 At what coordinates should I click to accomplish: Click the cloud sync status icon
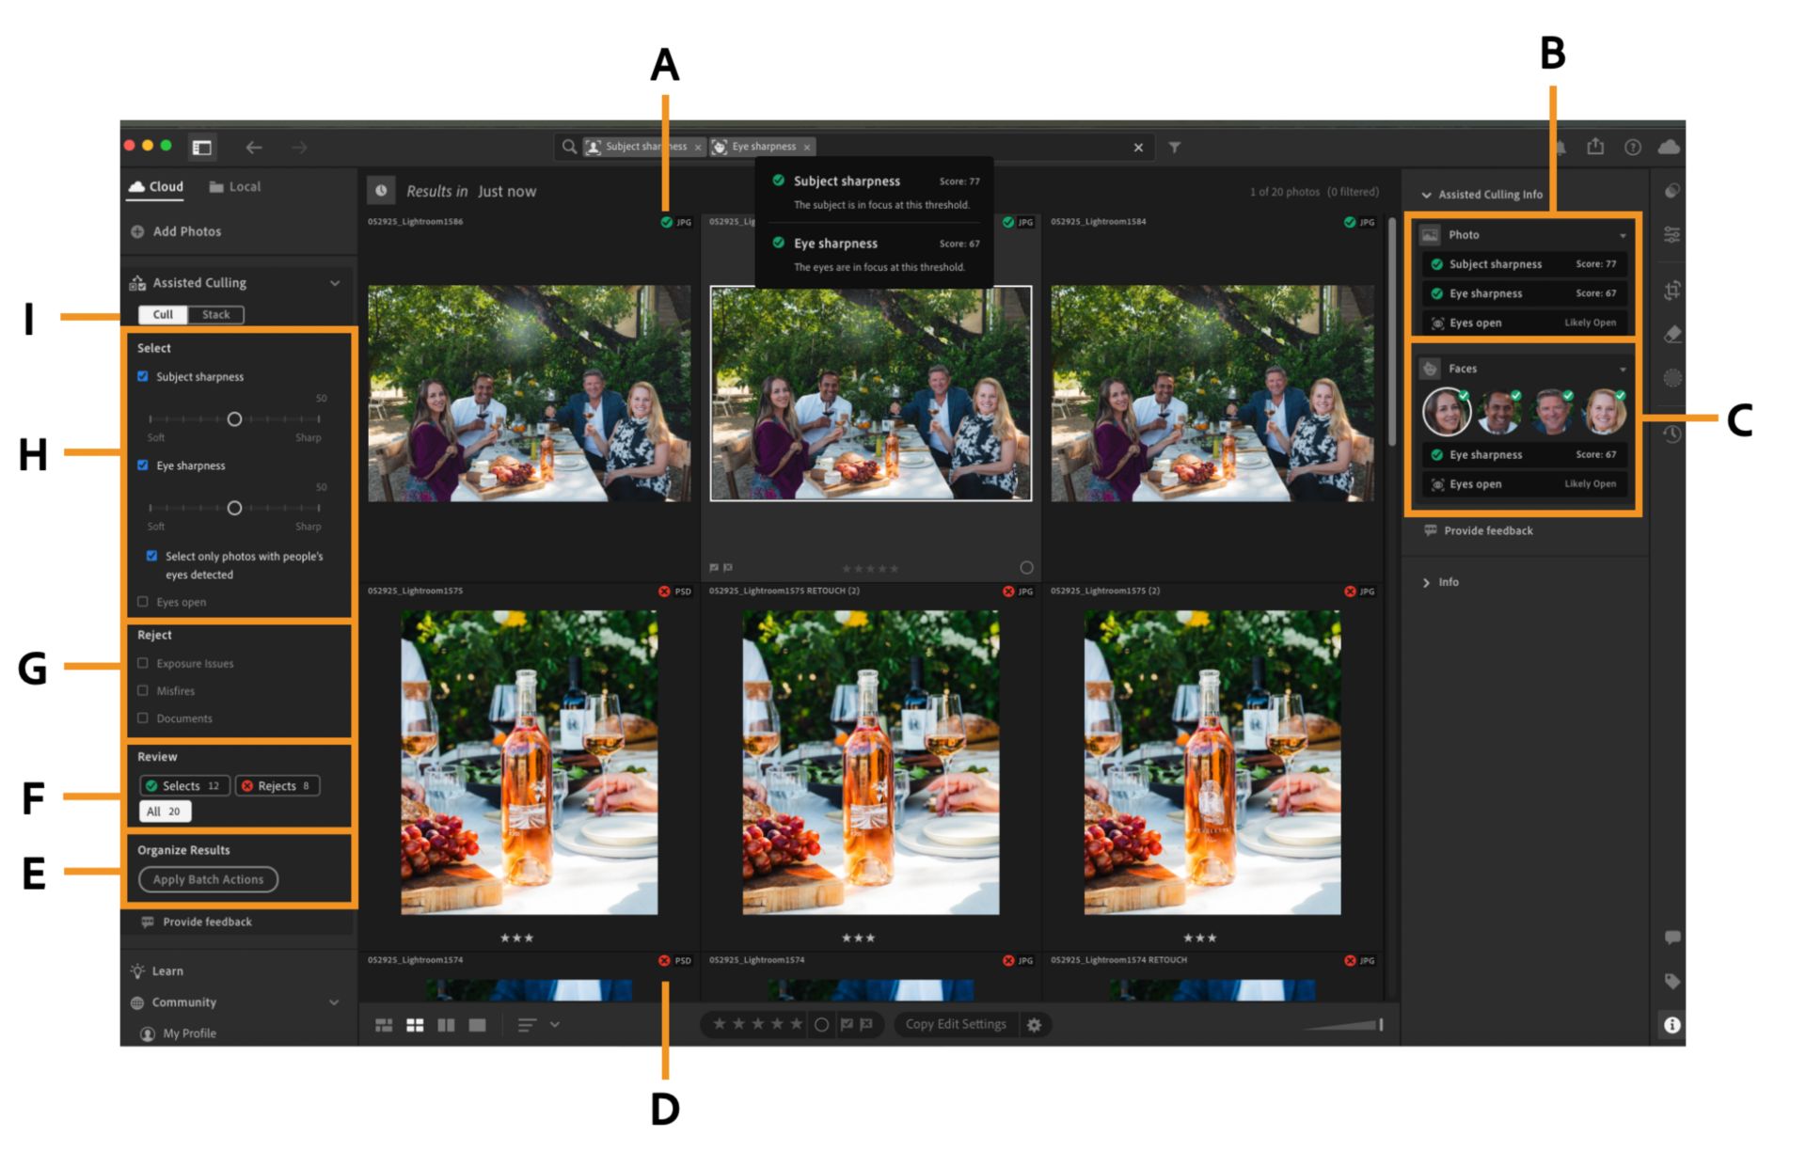pos(1669,147)
